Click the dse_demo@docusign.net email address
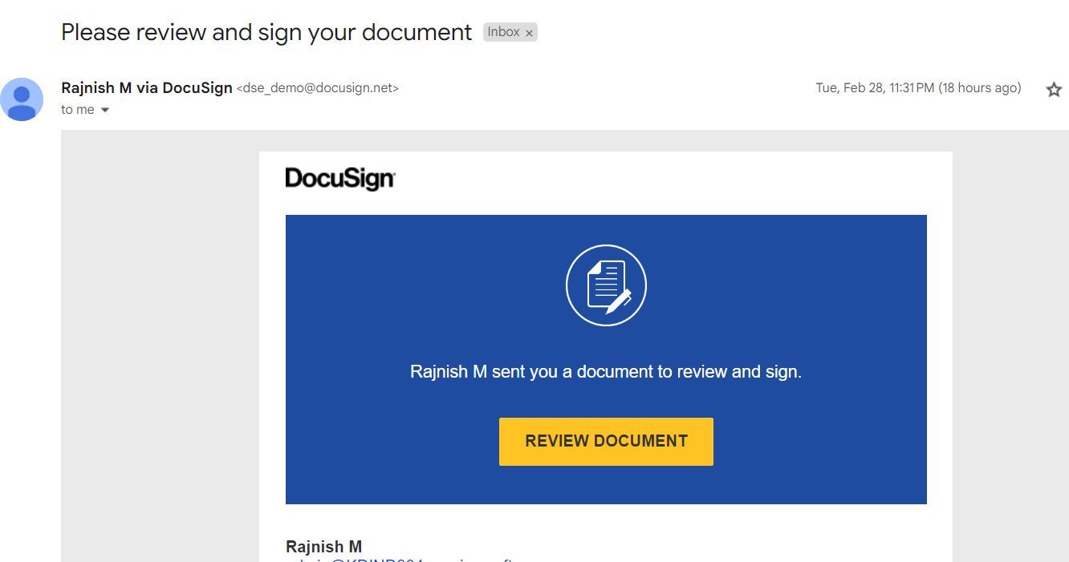The image size is (1069, 562). tap(318, 88)
